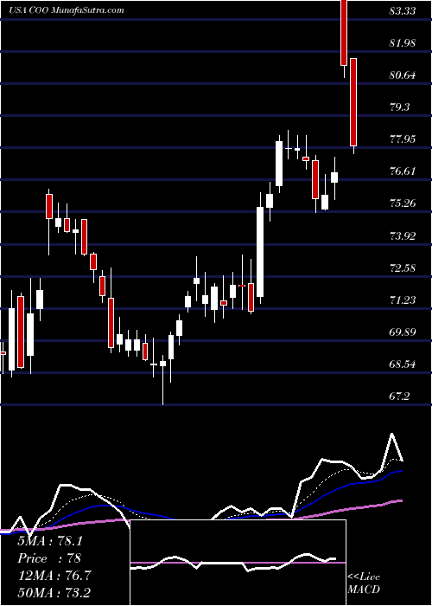
Task: Click the 50MA : 73.2 reading
Action: [x=54, y=593]
